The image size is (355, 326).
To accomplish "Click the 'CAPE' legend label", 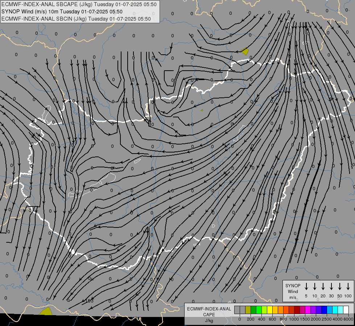I will pos(209,315).
